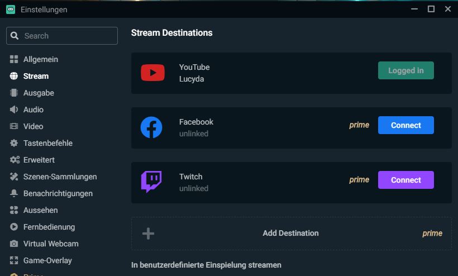Click the Audio speaker icon
Viewport: 458px width, 276px height.
[x=14, y=110]
